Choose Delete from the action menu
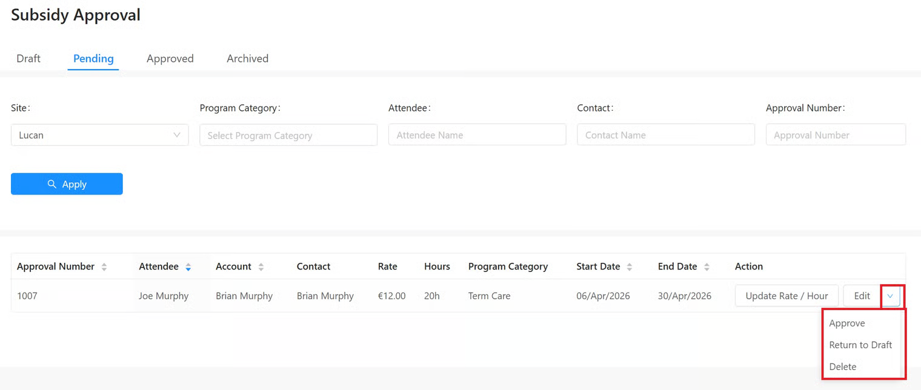 pos(842,367)
